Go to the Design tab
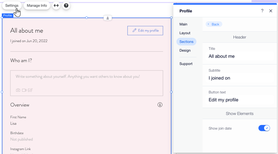This screenshot has height=154, width=278. [x=185, y=51]
